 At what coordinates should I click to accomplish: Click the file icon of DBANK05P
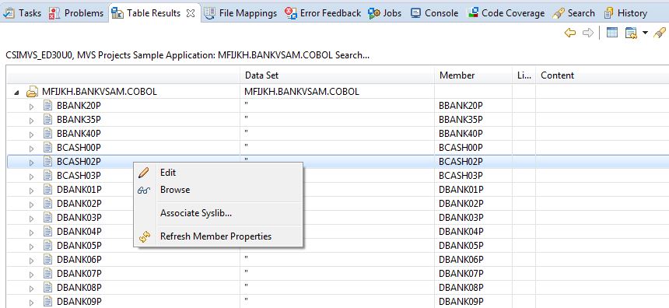pyautogui.click(x=48, y=245)
